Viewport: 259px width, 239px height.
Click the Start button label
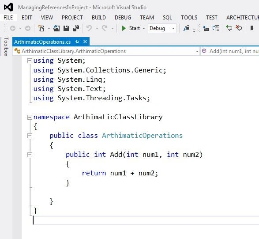135,28
